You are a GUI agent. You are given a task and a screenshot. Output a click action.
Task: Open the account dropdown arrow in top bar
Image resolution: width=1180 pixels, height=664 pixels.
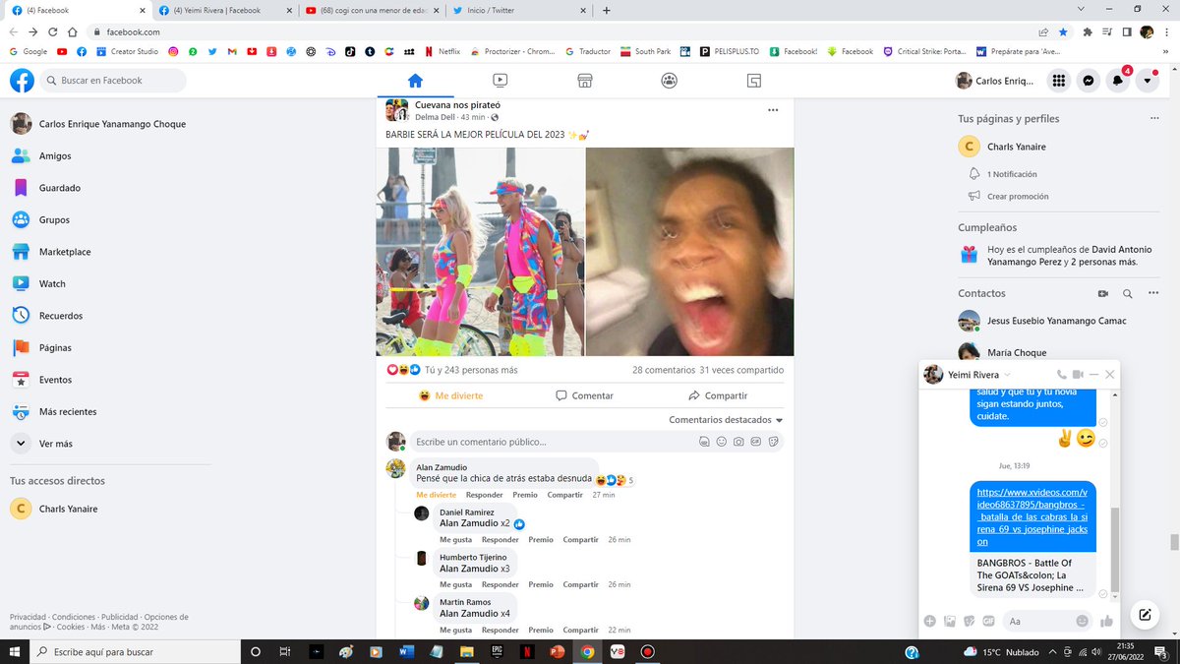coord(1148,81)
